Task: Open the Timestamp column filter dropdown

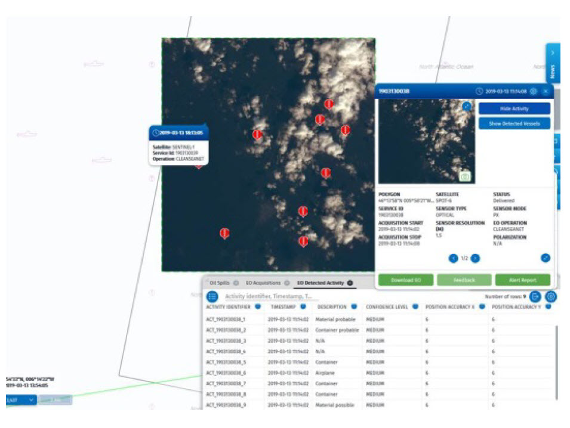Action: point(303,307)
